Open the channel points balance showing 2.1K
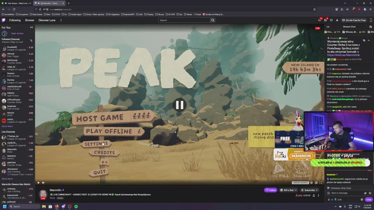Image resolution: width=374 pixels, height=210 pixels. (338, 199)
